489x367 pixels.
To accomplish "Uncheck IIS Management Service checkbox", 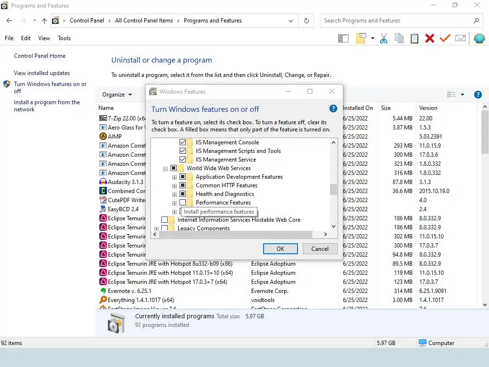I will (x=183, y=160).
